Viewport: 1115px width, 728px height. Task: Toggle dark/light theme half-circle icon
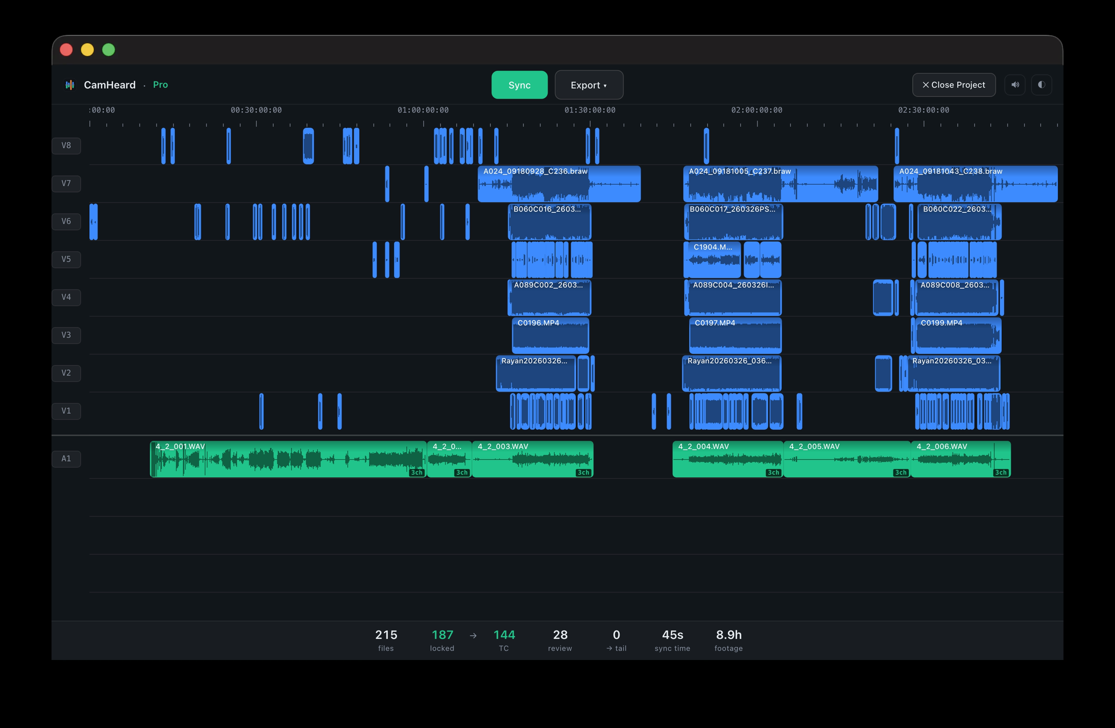pyautogui.click(x=1041, y=85)
